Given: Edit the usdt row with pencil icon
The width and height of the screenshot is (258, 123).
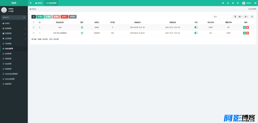Looking at the screenshot, I should [x=244, y=27].
